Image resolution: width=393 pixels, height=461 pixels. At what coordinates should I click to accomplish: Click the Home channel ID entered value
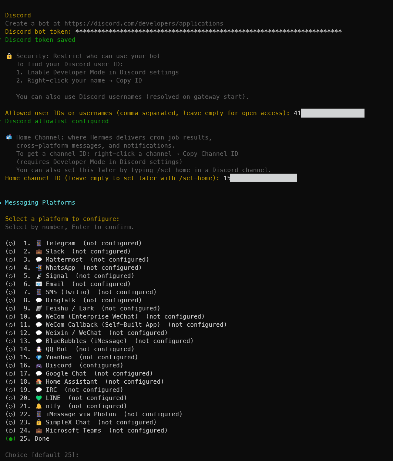[260, 178]
